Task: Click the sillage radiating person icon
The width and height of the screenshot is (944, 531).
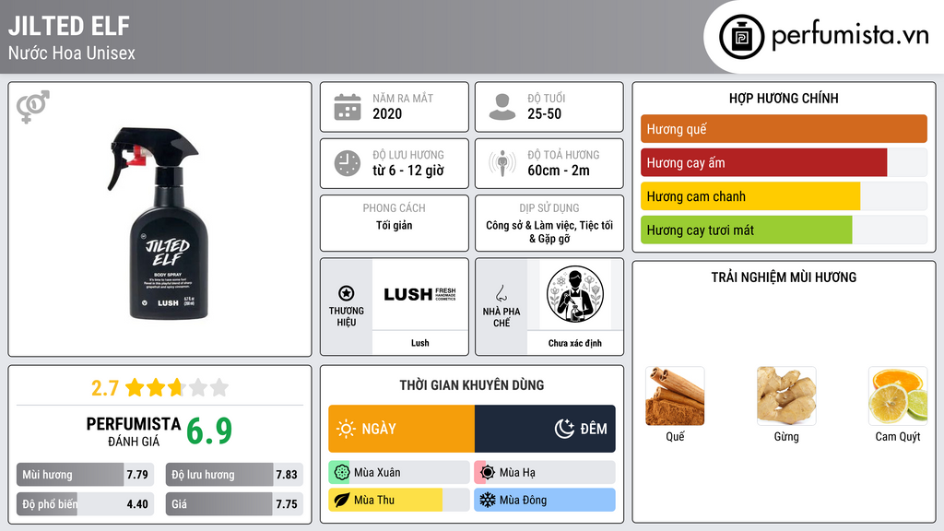Action: click(502, 163)
